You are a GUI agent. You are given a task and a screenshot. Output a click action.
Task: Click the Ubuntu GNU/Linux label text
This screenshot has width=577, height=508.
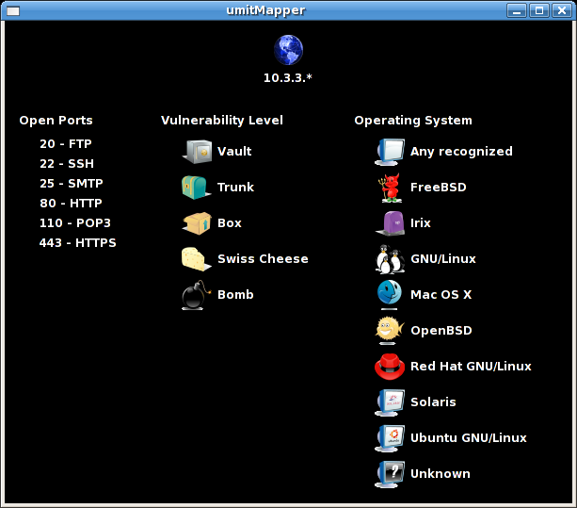pyautogui.click(x=469, y=437)
